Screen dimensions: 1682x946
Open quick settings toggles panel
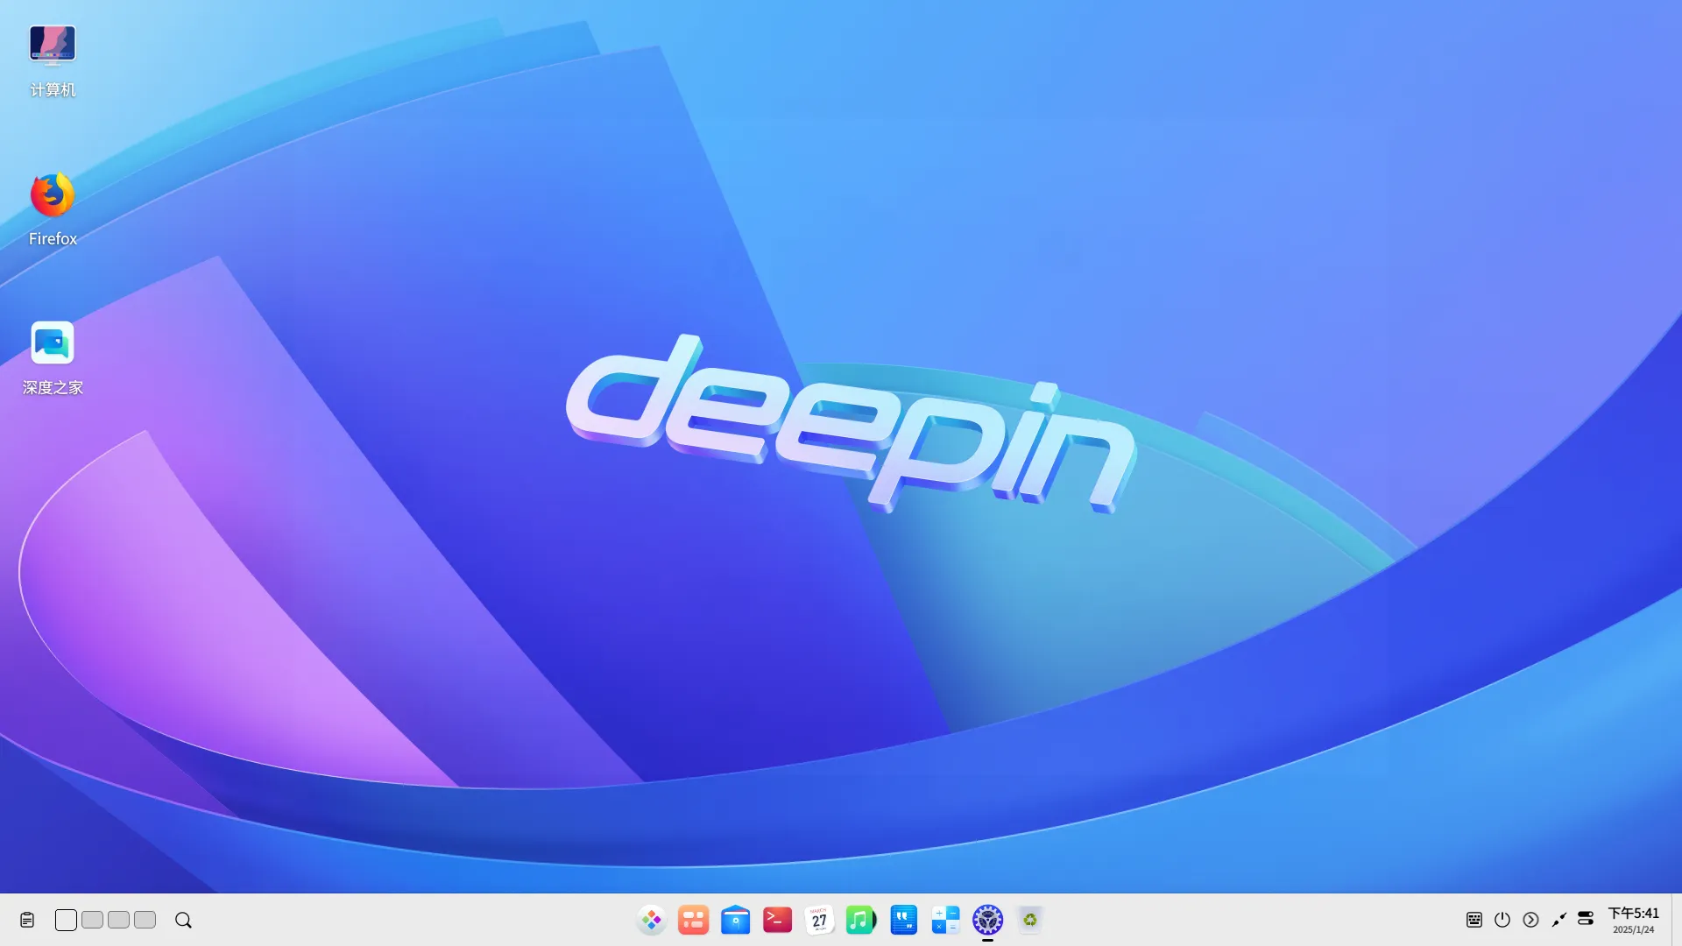(x=1586, y=918)
